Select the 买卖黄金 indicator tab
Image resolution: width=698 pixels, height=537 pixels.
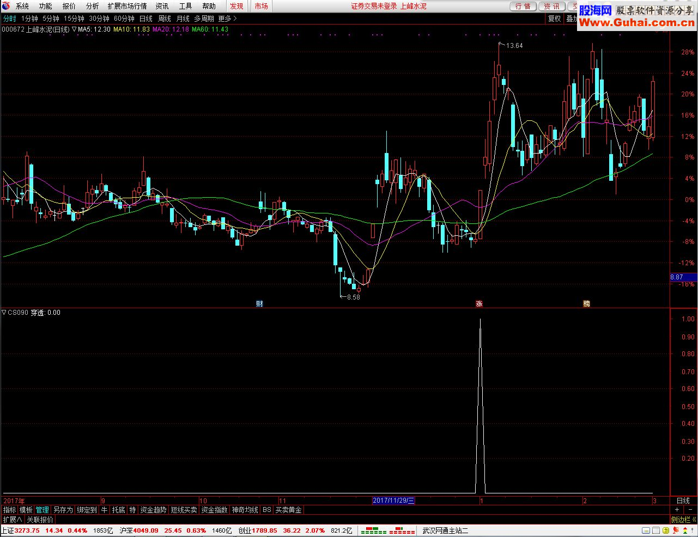click(x=288, y=510)
